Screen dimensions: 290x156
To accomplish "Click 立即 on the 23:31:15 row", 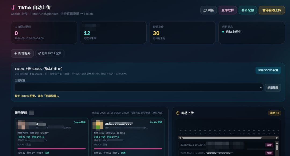I will point(269,153).
